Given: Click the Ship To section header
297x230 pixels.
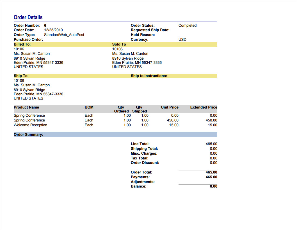Looking at the screenshot, I should (20, 76).
